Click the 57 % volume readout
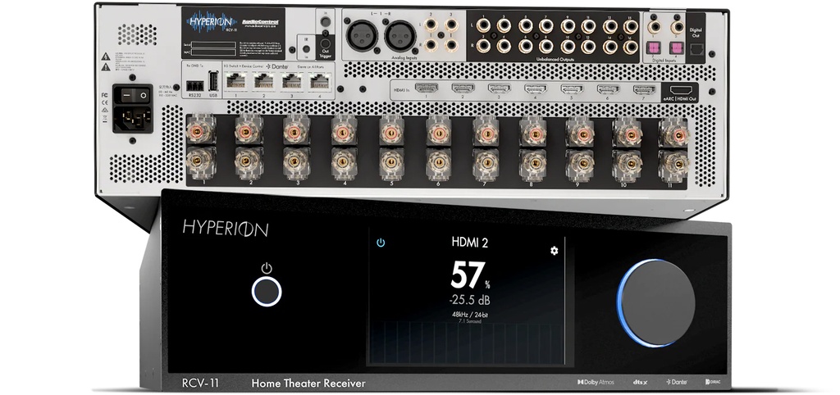 click(x=471, y=275)
